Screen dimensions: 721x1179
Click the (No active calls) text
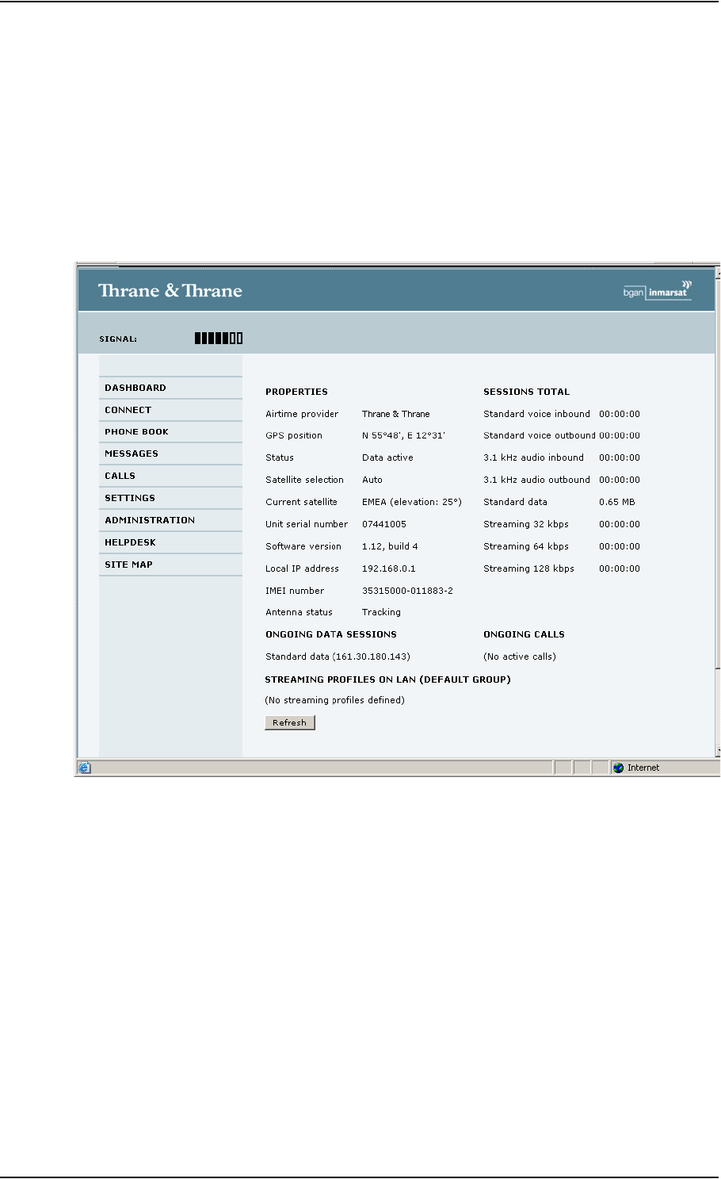tap(520, 656)
